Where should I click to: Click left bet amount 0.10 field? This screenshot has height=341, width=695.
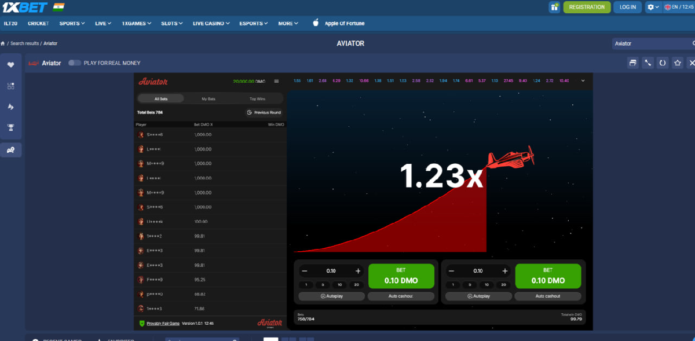pos(331,271)
